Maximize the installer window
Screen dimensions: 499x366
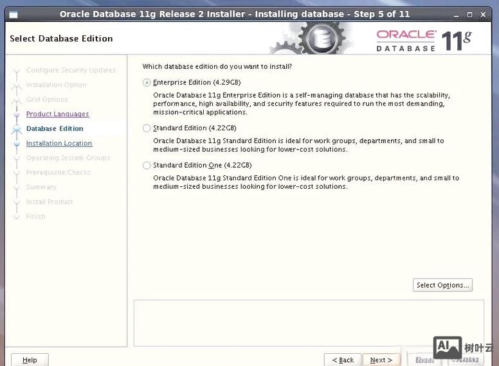469,15
